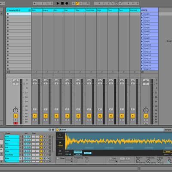
Task: Select the Clap chain in chain list
Action: pos(12,151)
